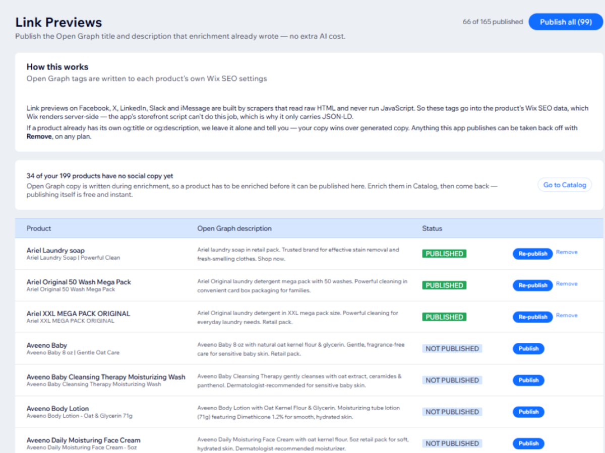Click the How this works heading
The height and width of the screenshot is (453, 605).
tap(57, 67)
